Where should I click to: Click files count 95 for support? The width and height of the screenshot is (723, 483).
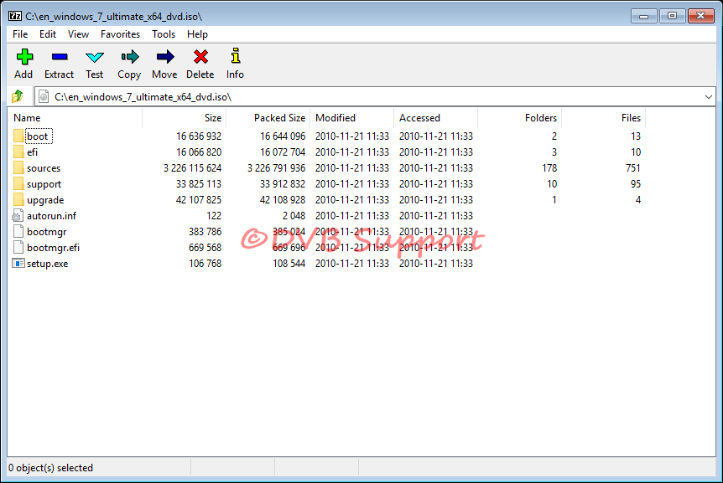[636, 184]
